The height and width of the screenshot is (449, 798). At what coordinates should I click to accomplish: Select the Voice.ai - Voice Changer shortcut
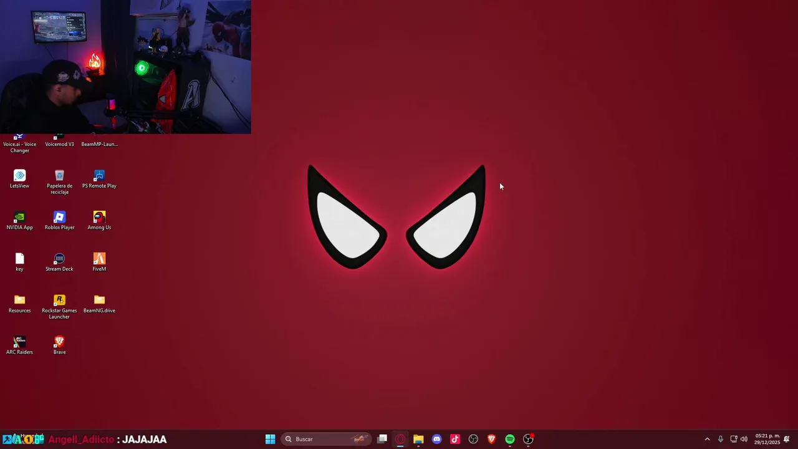[19, 144]
